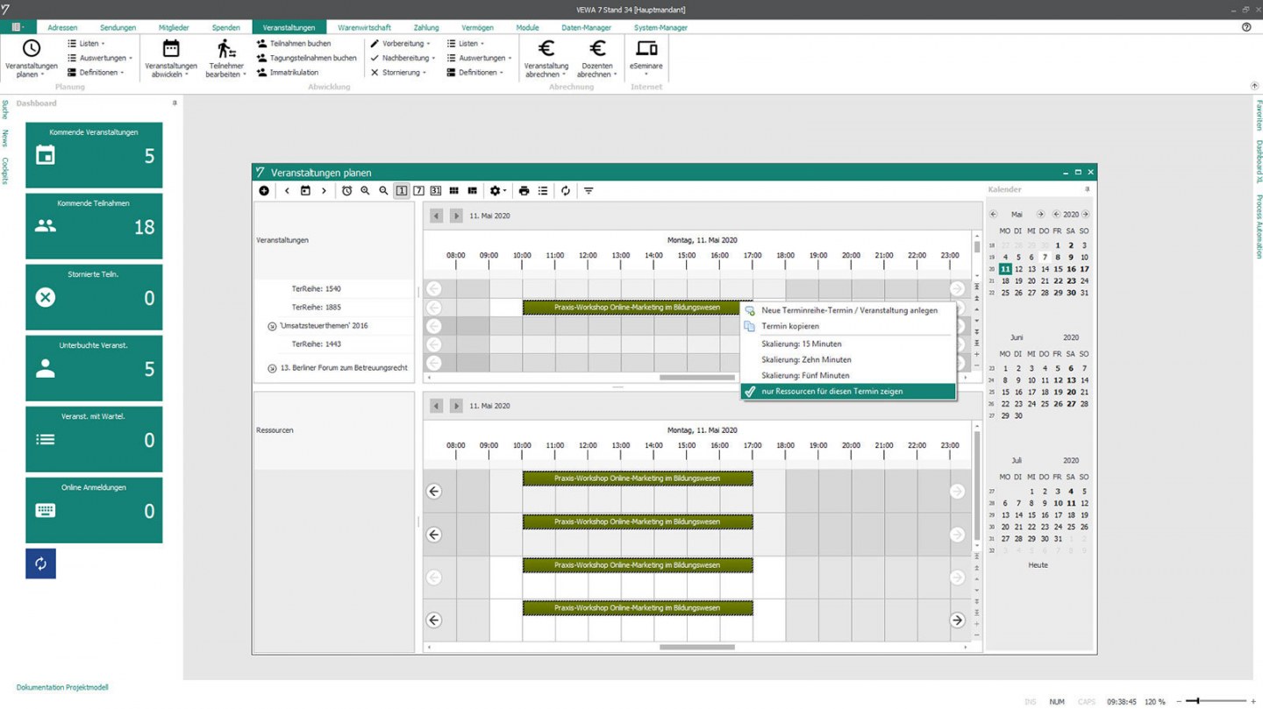Expand 13. Berliner Forum zum Betreuungsrecht row
This screenshot has height=709, width=1263.
[272, 368]
